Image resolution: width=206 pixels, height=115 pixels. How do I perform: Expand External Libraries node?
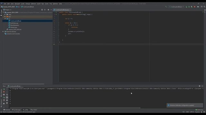tap(3, 32)
